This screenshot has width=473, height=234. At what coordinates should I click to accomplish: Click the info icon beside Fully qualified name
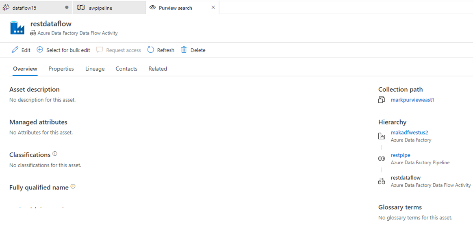tap(73, 185)
